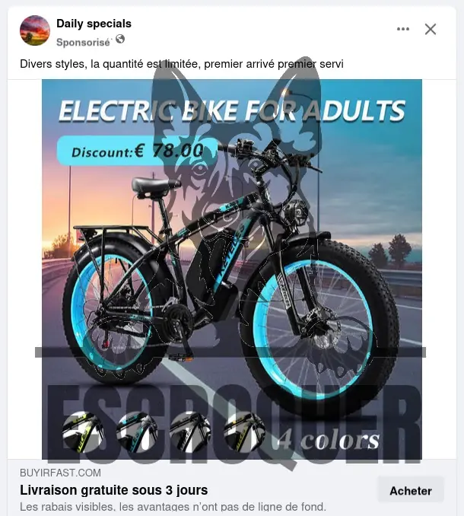Click the bike's saddle in the image
The height and width of the screenshot is (516, 464).
tap(156, 185)
